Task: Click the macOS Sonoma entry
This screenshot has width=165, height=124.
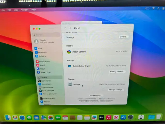Action: (x=97, y=52)
